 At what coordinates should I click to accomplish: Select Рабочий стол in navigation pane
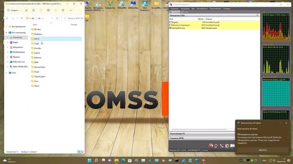(19, 62)
